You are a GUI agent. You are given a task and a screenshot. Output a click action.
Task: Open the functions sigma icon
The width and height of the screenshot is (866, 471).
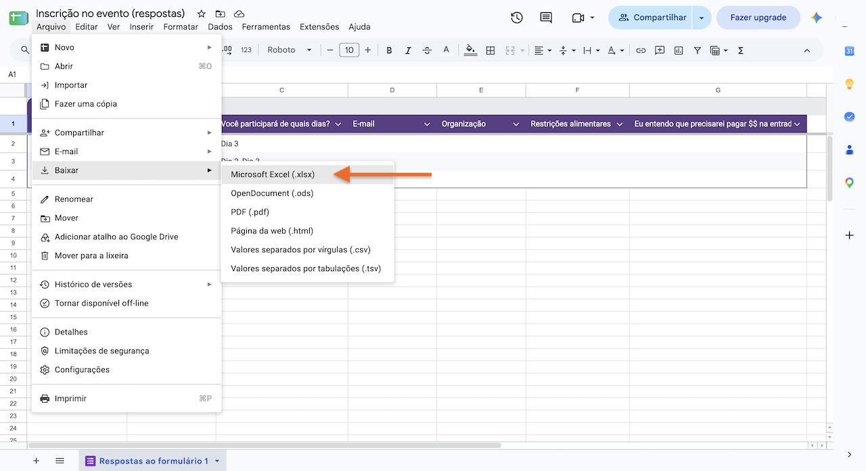741,50
